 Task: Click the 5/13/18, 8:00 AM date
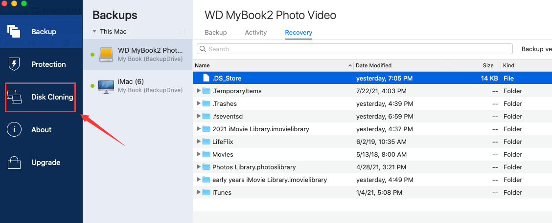point(381,155)
